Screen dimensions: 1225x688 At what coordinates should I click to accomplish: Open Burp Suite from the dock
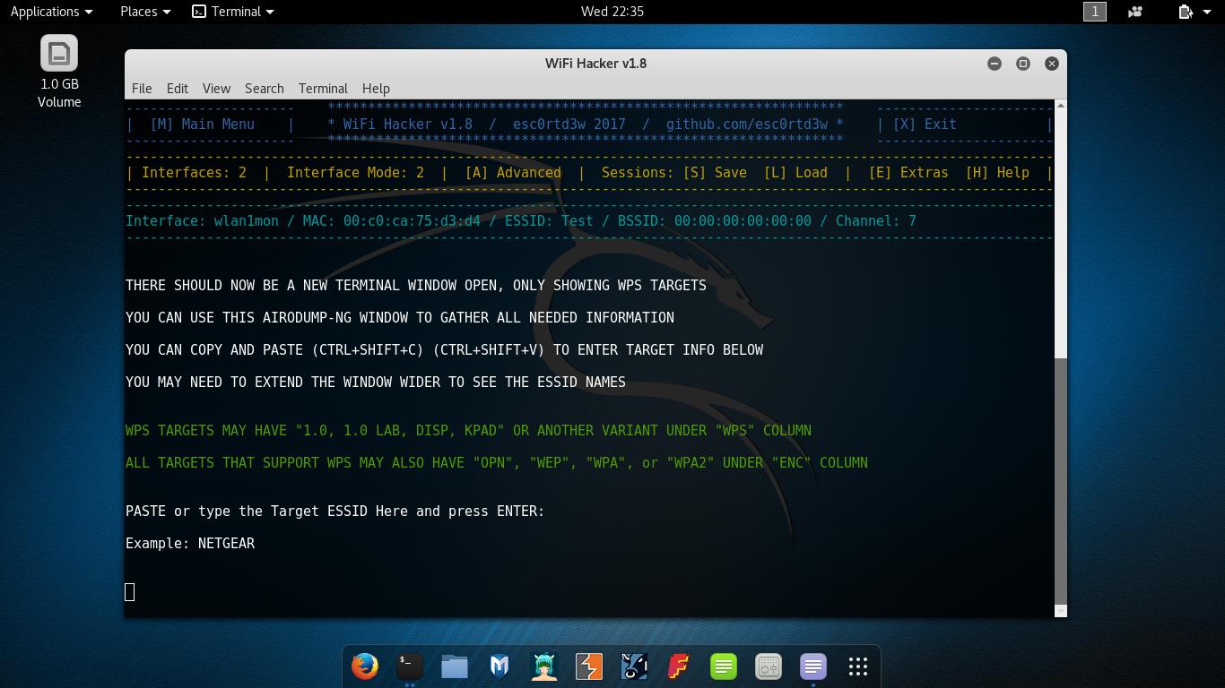tap(589, 666)
